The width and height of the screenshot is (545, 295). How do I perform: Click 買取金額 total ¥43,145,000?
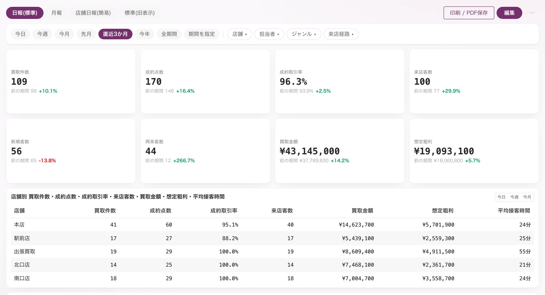tap(310, 151)
